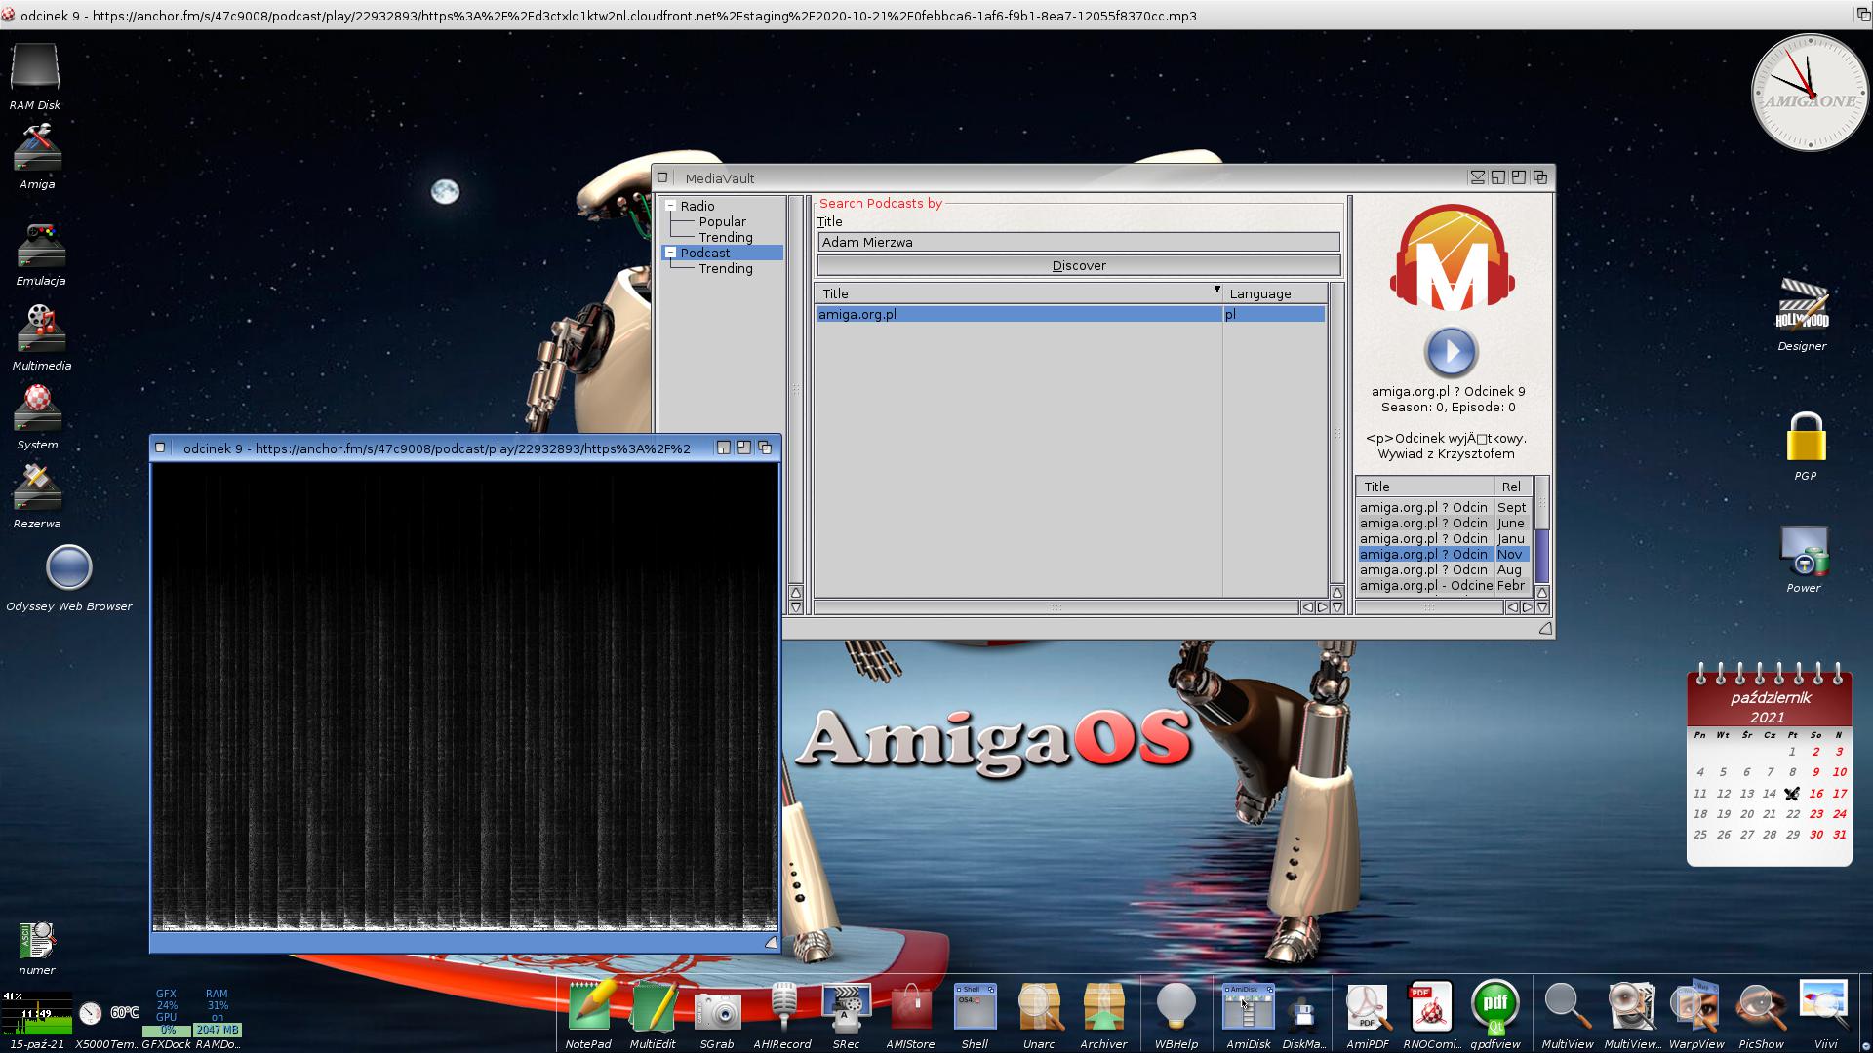Launch AmiDisk from the dock
1873x1053 pixels.
coord(1249,1006)
